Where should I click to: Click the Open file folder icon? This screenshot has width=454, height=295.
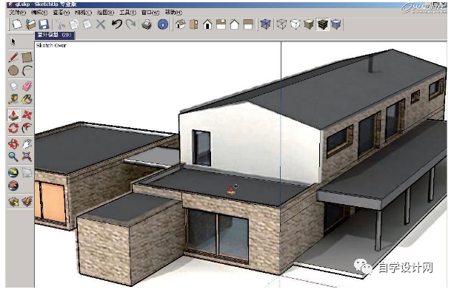tap(30, 24)
